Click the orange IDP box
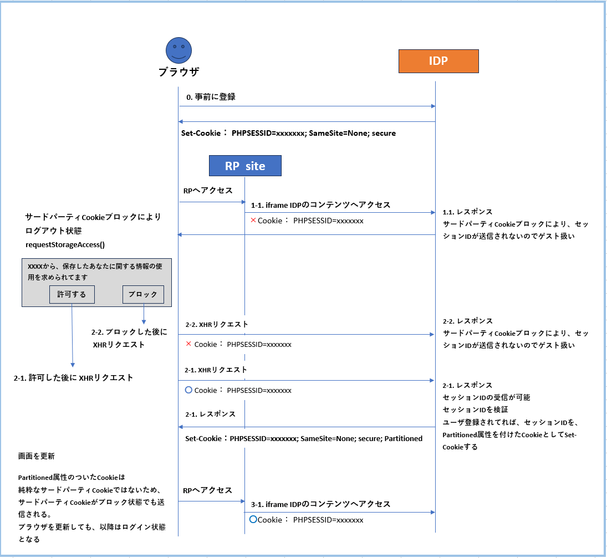Image resolution: width=607 pixels, height=558 pixels. [438, 61]
